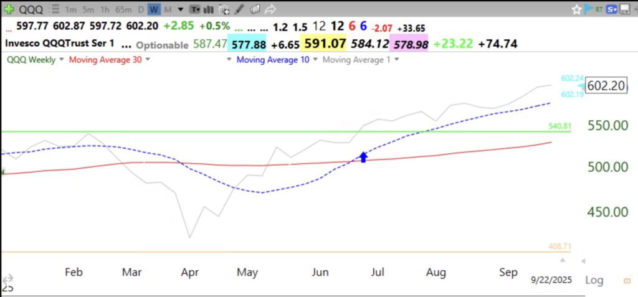This screenshot has width=638, height=297.
Task: Select the pencil drawing tool
Action: (x=240, y=9)
